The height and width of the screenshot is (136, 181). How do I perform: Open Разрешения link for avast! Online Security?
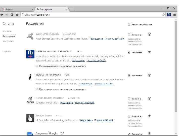pos(96,39)
